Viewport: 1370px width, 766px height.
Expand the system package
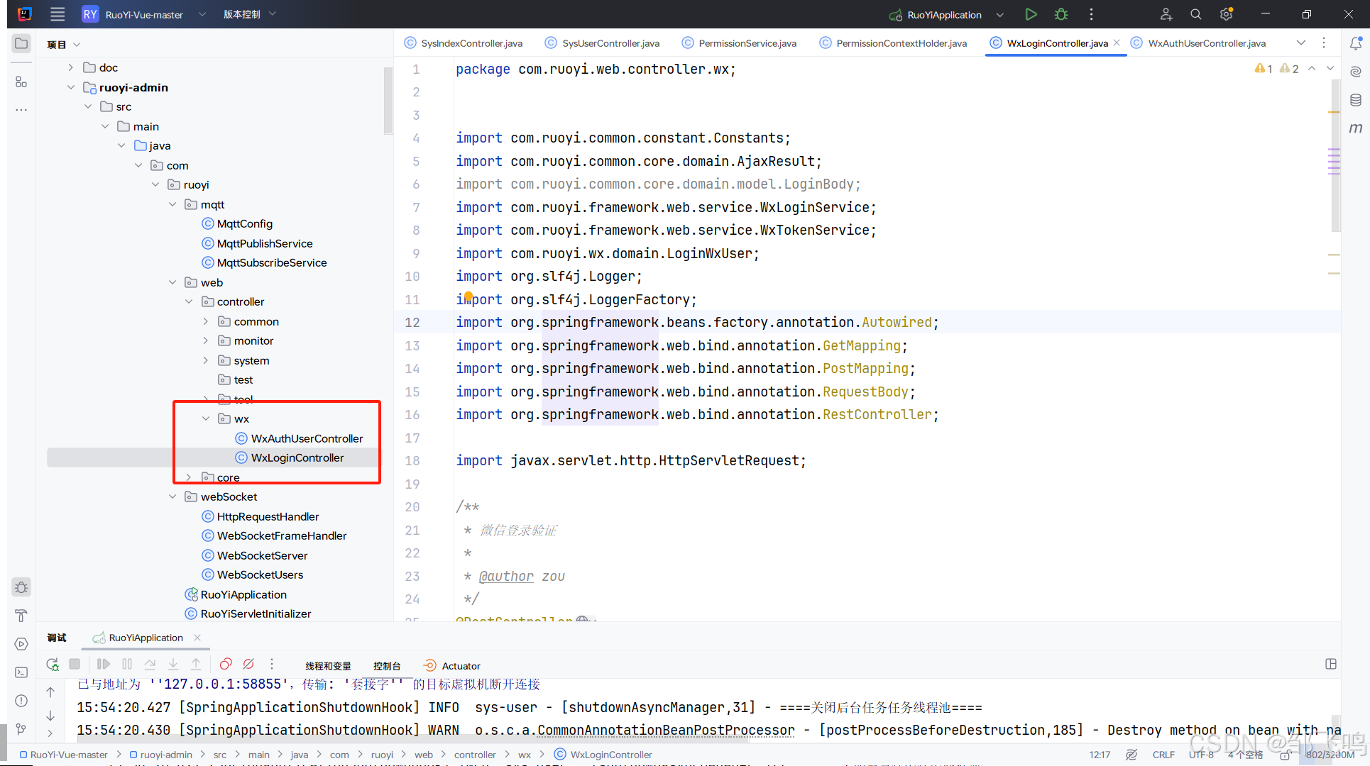point(206,360)
